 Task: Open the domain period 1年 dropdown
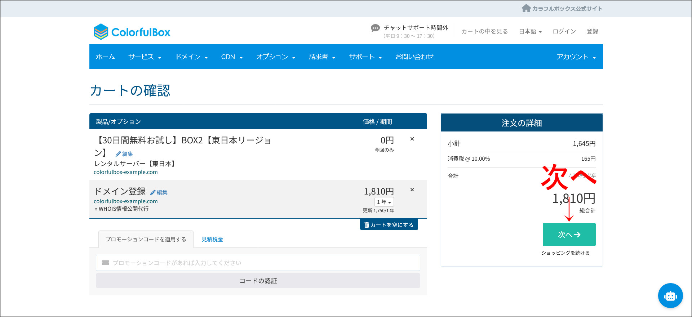click(x=384, y=202)
